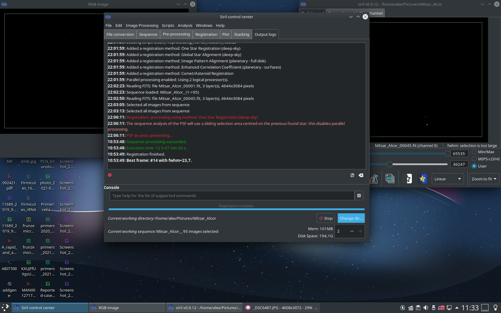Click the red stop icon below the log
Screen dimensions: 501x313
(x=110, y=175)
